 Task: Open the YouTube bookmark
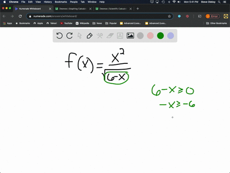[x=66, y=23]
